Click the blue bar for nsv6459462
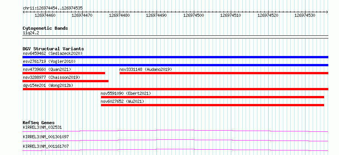The width and height of the screenshot is (339, 155). (175, 57)
